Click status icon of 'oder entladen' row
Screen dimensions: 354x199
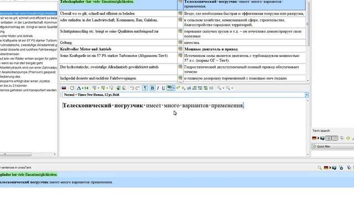click(x=180, y=20)
